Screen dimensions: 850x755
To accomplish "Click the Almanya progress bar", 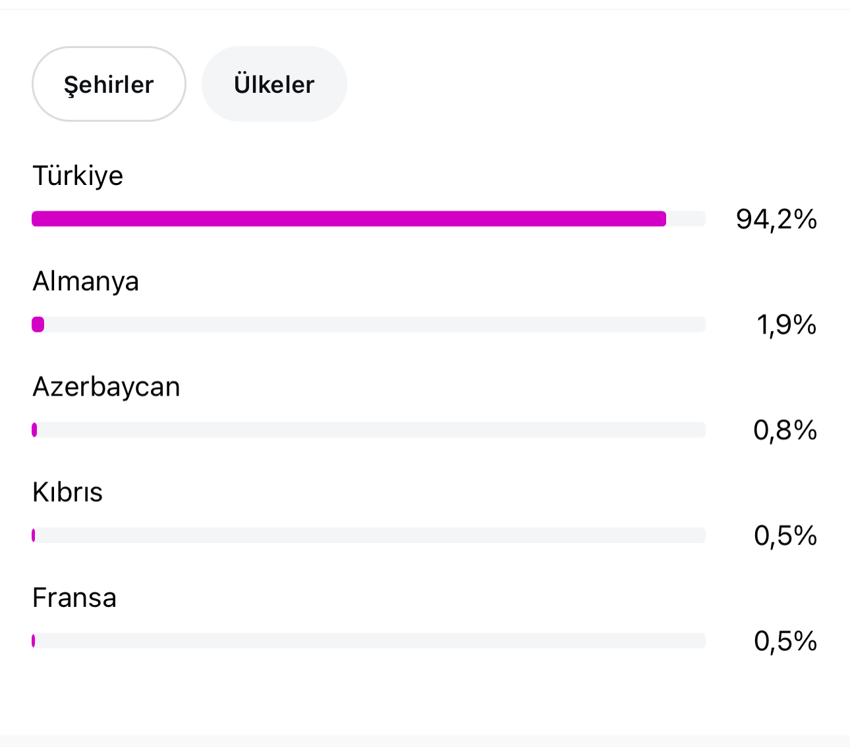I will (x=368, y=325).
